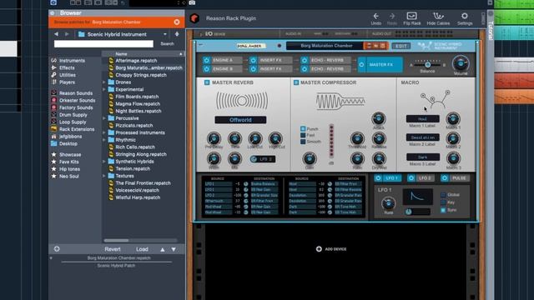The height and width of the screenshot is (300, 534).
Task: Click the Hide Cables icon
Action: tap(438, 16)
